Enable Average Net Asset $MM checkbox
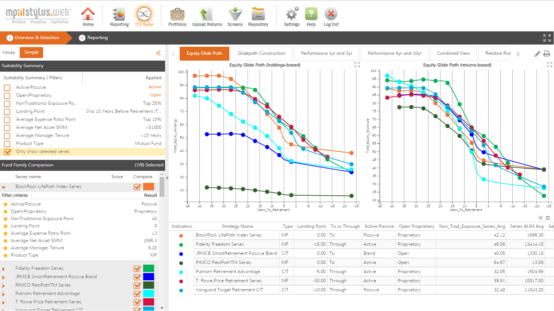554x311 pixels. pos(7,128)
